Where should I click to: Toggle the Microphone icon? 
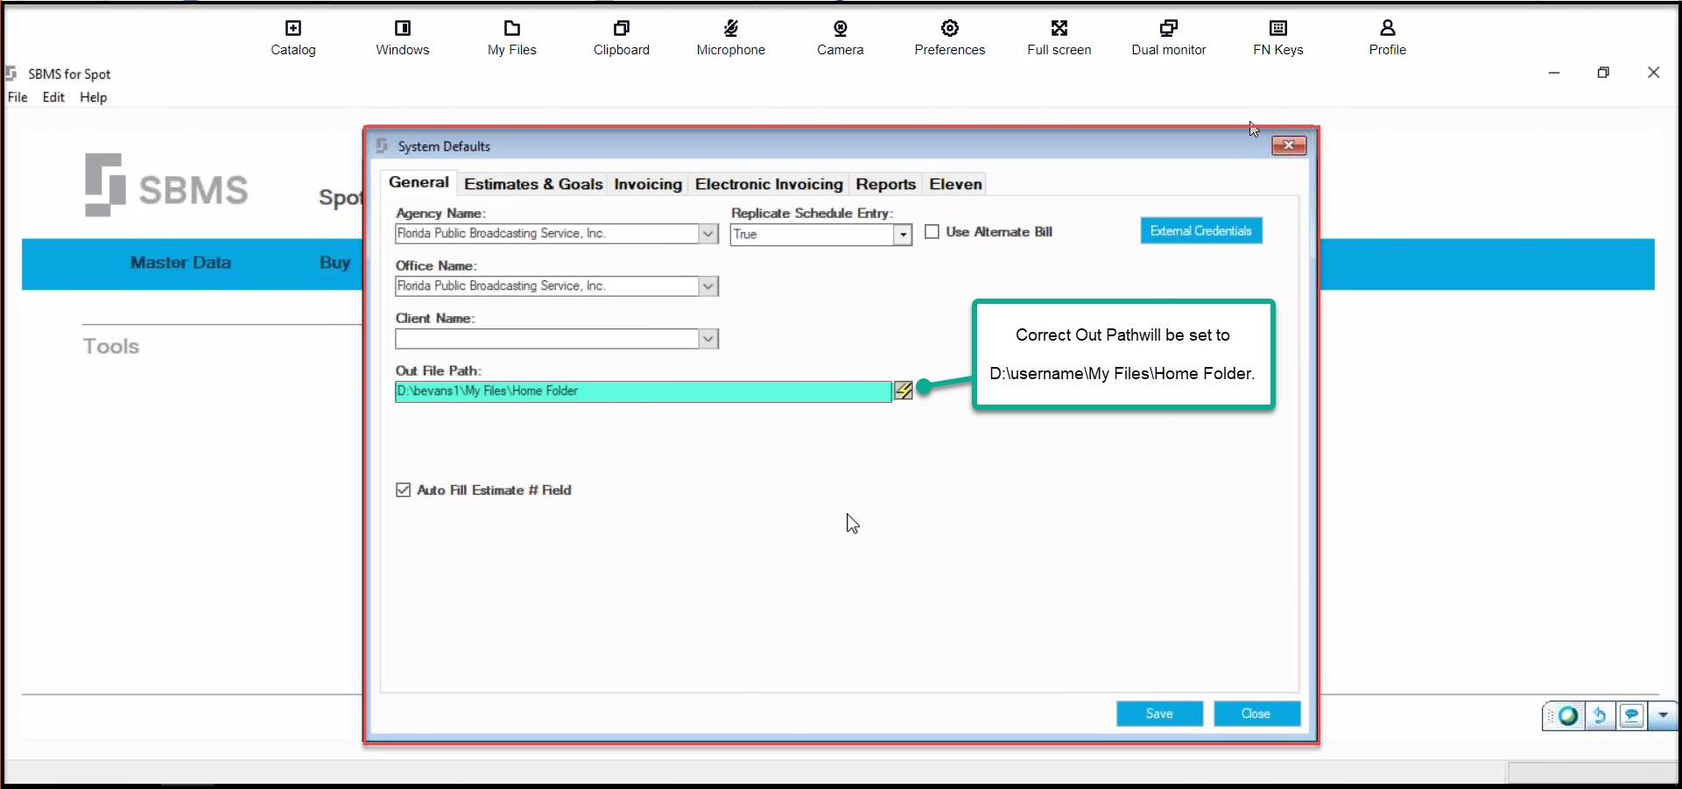click(731, 28)
